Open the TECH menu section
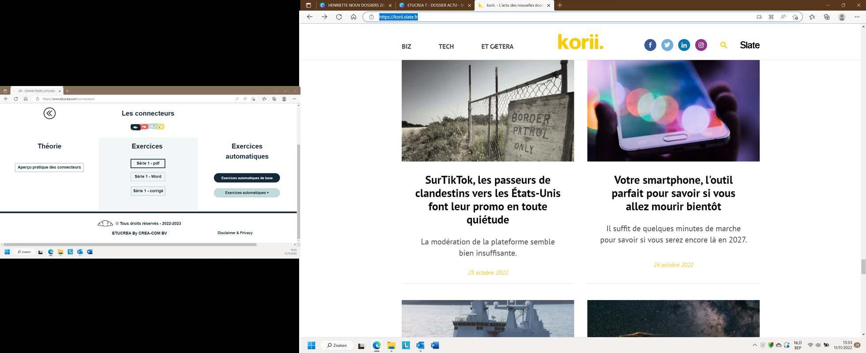866x353 pixels. 446,46
